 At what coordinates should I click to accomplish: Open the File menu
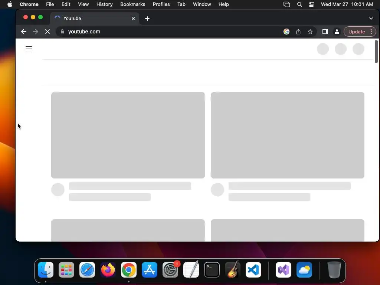[50, 4]
